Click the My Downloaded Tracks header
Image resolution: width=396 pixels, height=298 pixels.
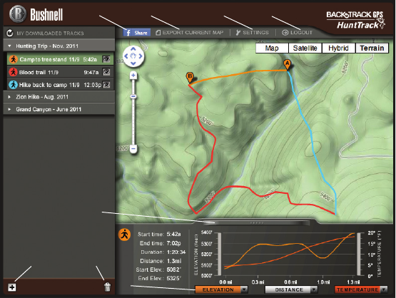tap(50, 33)
